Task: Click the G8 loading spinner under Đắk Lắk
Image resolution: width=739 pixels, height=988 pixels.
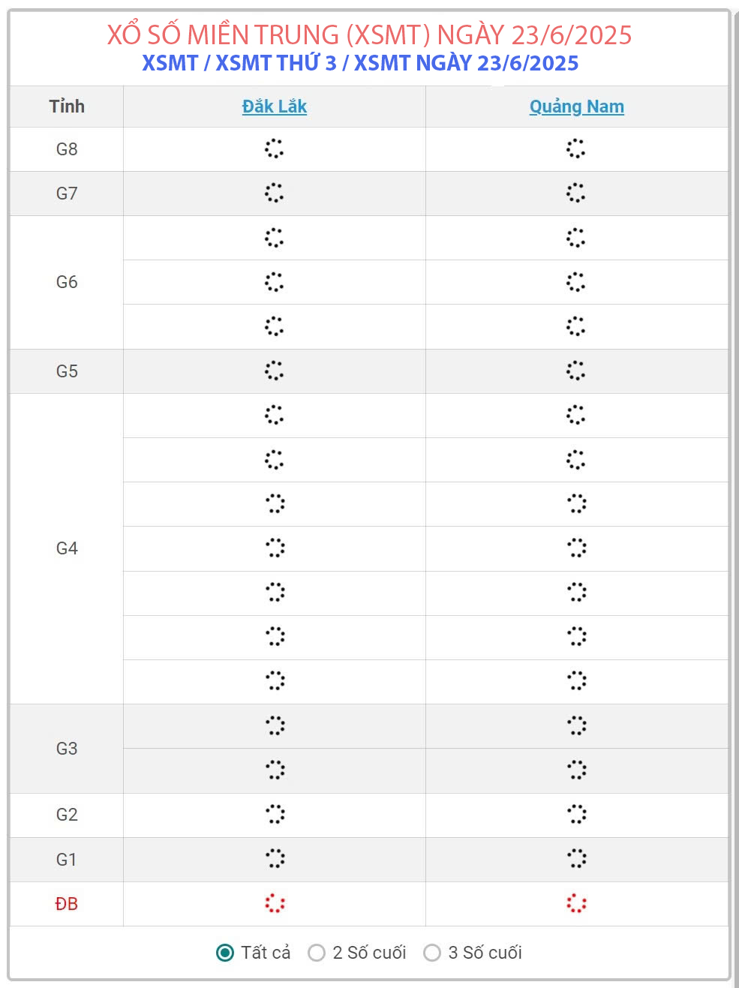Action: 274,149
